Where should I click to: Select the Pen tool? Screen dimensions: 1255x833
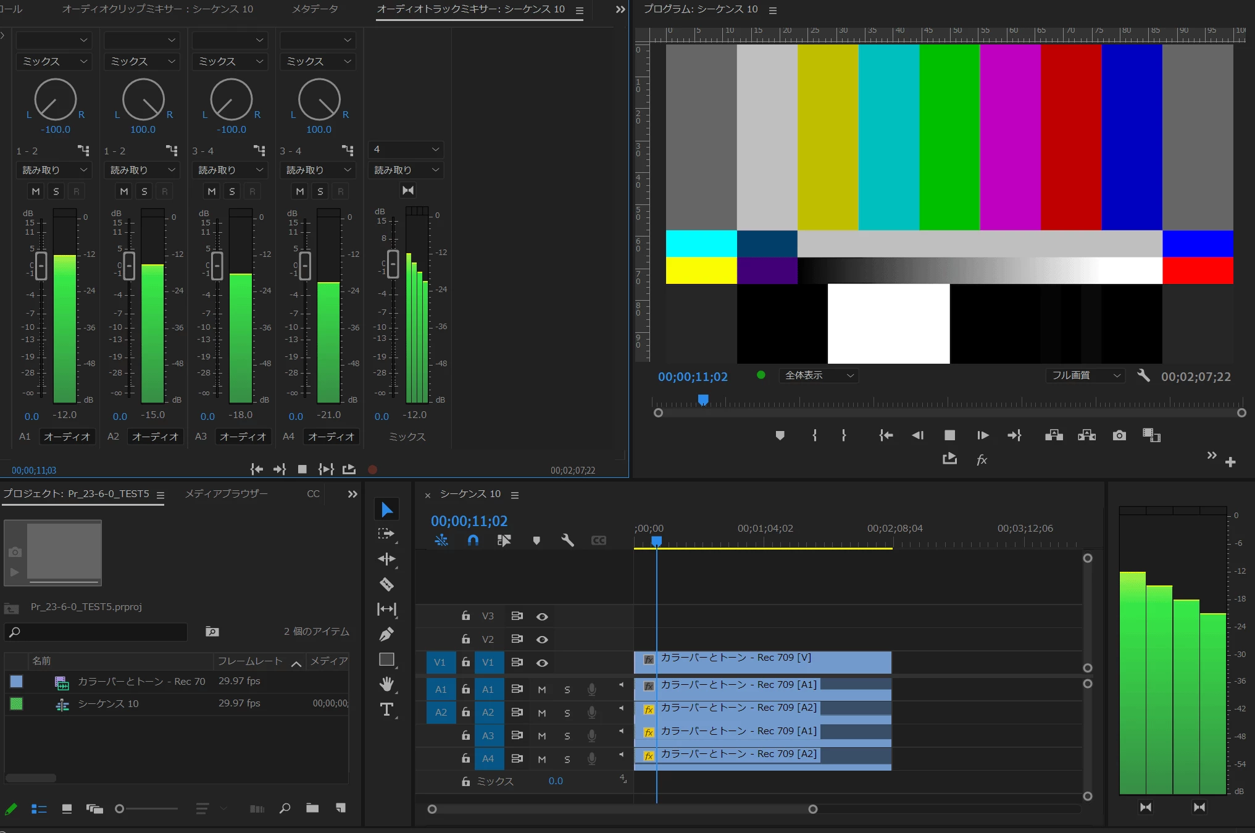[x=386, y=634]
